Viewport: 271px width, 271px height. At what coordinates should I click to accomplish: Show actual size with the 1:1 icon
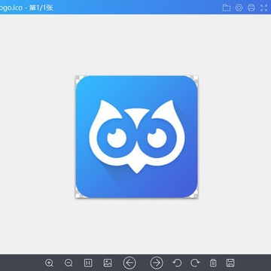pos(88,263)
